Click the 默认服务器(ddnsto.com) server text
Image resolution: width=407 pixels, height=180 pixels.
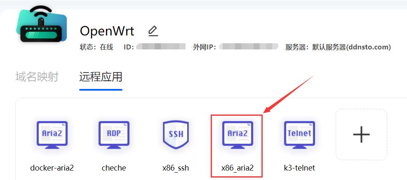click(351, 47)
